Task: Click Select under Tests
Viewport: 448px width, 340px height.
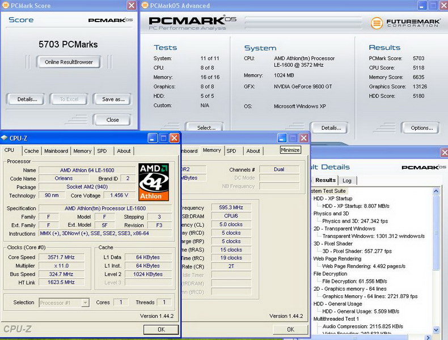Action: point(205,127)
